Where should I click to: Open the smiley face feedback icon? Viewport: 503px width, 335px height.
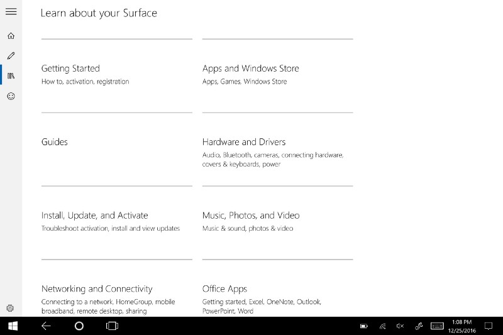pyautogui.click(x=11, y=96)
